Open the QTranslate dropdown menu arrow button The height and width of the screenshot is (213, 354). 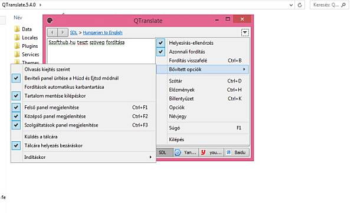tap(245, 32)
